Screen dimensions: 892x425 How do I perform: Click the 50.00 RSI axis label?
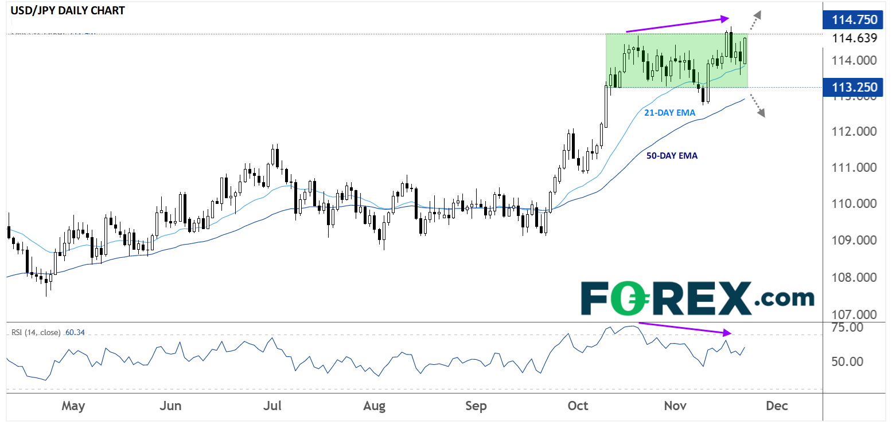click(x=848, y=362)
